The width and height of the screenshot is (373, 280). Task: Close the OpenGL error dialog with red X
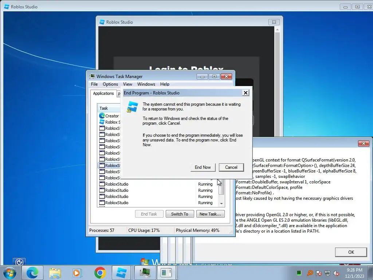[364, 143]
